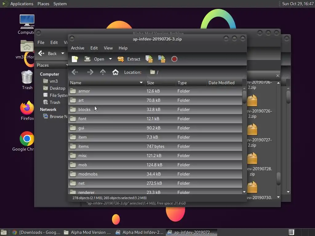Sort by the Date Modified column header
Screen dimensions: 315x236
pyautogui.click(x=224, y=83)
